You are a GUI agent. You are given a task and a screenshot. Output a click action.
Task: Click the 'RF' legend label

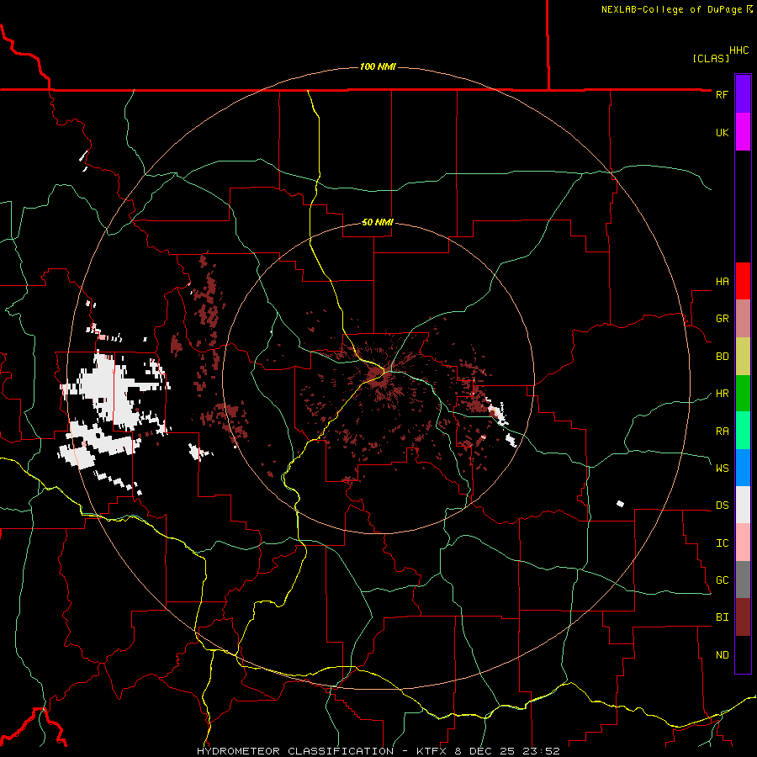(x=722, y=94)
